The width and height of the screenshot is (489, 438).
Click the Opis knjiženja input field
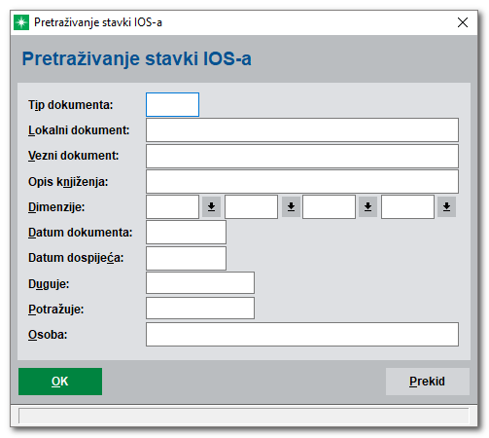coord(302,181)
